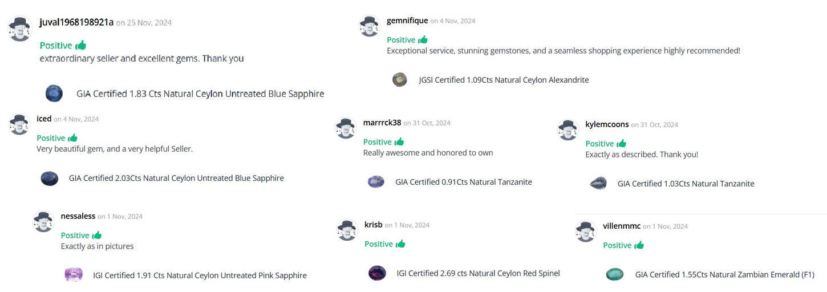Open the GIA Certified 1.03Cts Natural Tanzanite link
This screenshot has height=292, width=827.
coord(686,184)
